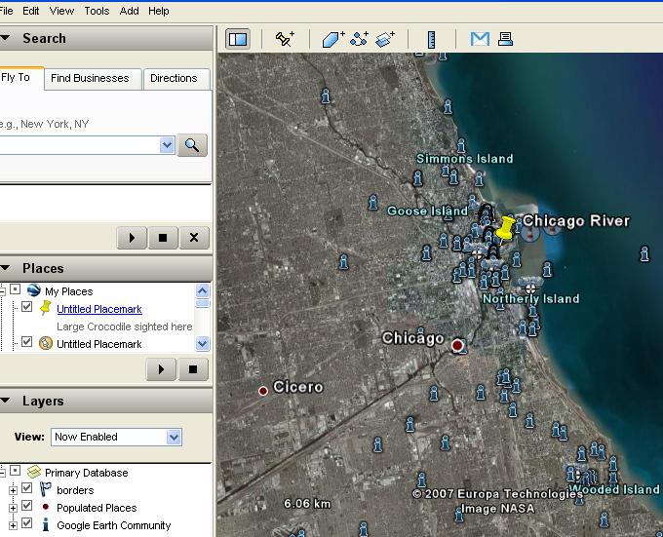The image size is (663, 537).
Task: Add a polygon from the toolbar
Action: click(333, 39)
